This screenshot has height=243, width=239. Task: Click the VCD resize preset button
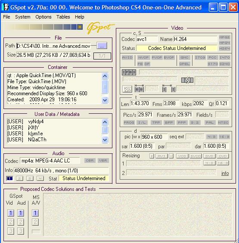point(182,156)
